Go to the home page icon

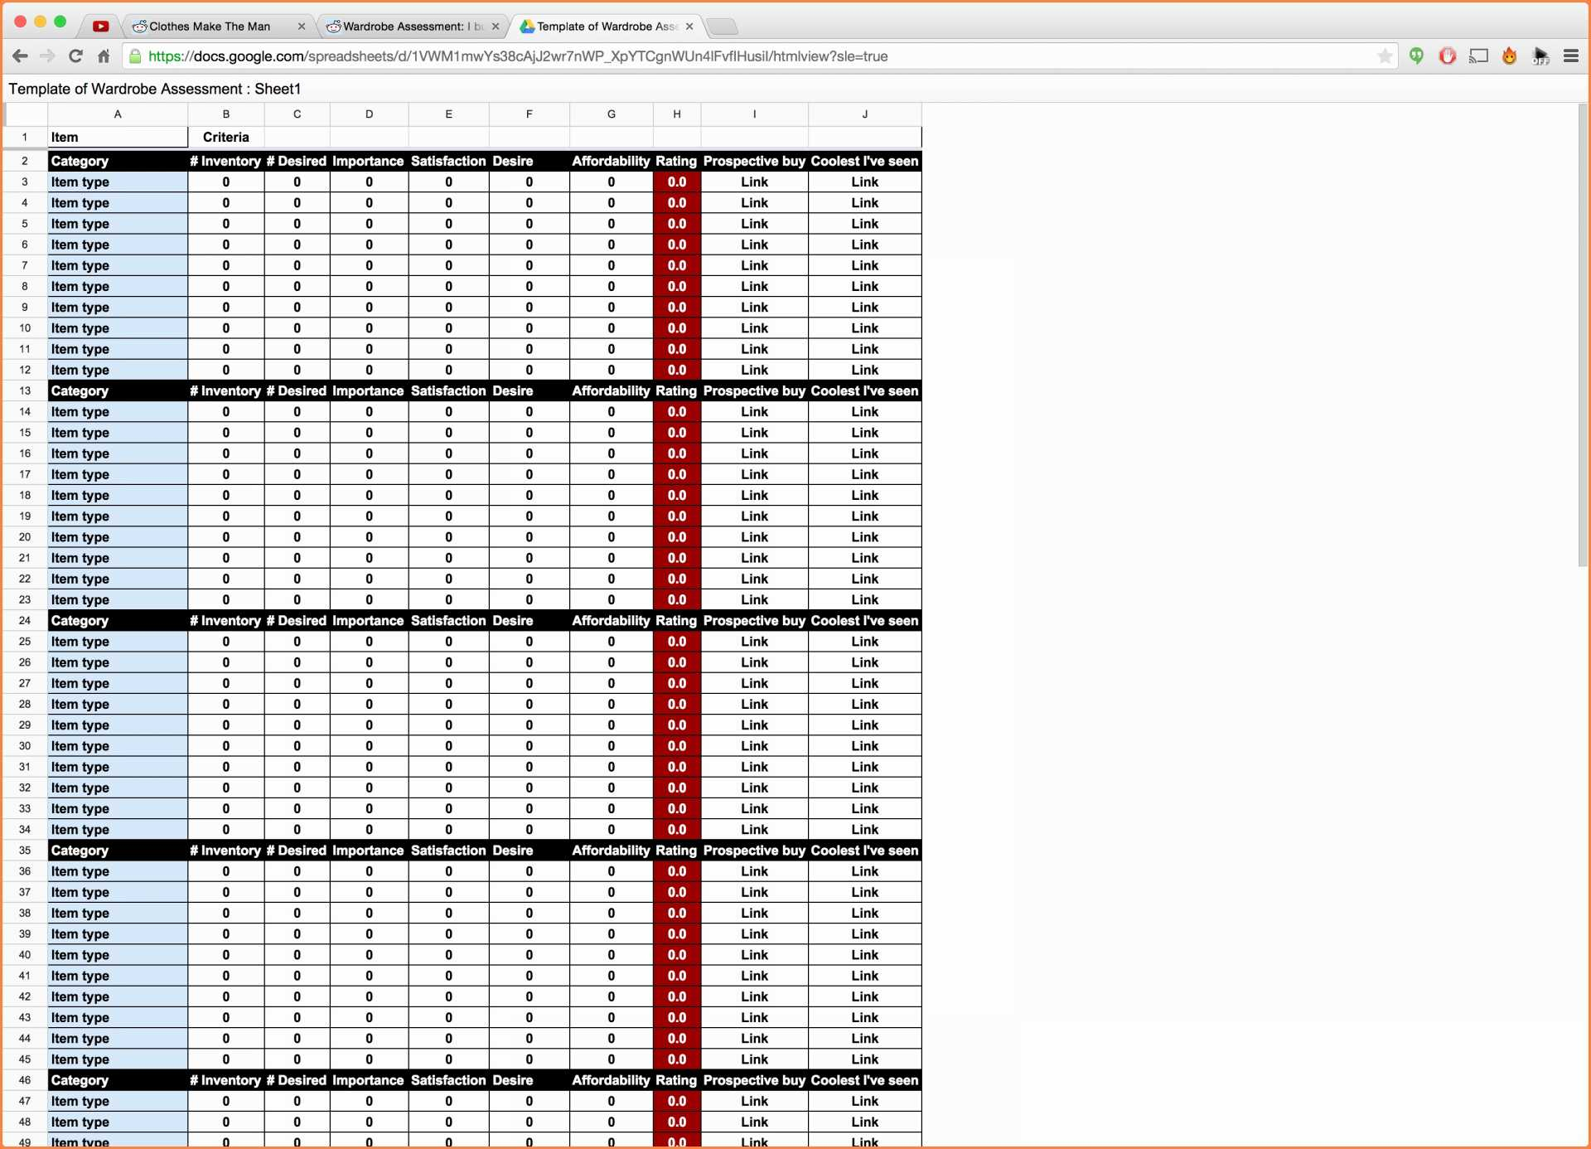(x=104, y=56)
